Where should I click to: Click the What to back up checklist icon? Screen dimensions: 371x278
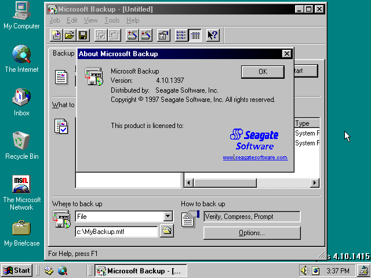[x=61, y=126]
